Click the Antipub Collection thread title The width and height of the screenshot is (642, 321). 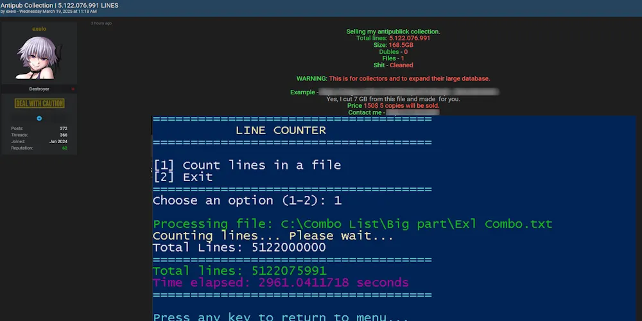tap(59, 5)
